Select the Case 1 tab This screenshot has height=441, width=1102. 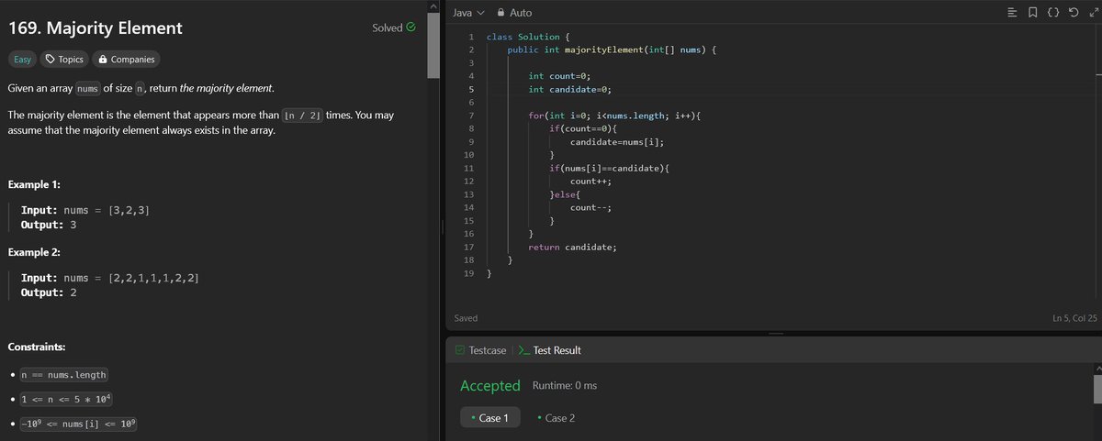[490, 418]
